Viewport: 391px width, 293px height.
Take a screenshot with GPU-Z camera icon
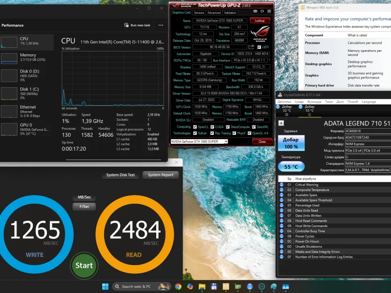[255, 11]
